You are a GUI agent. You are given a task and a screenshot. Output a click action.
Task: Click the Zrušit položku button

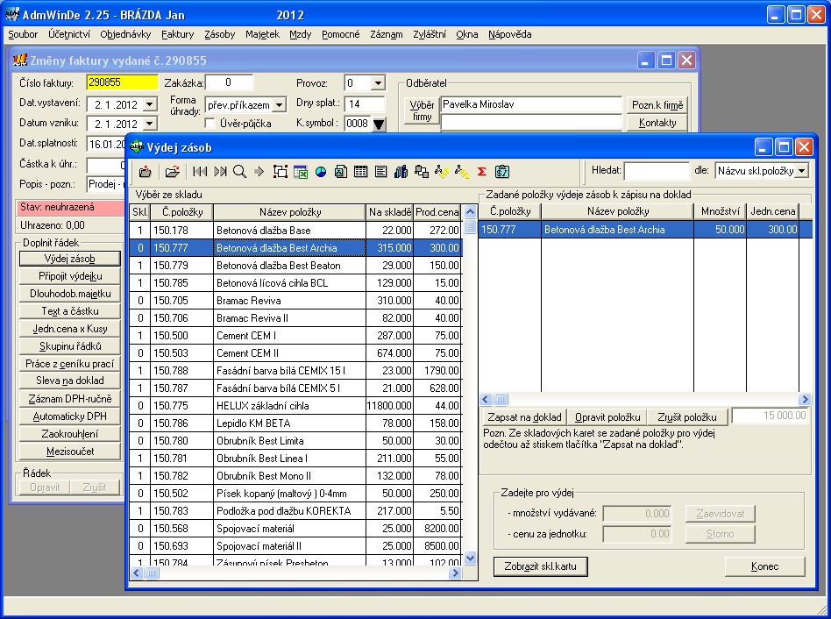click(x=687, y=417)
